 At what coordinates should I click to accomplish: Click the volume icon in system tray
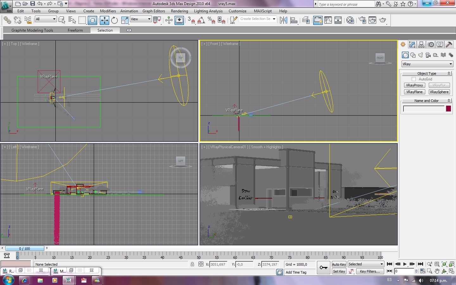coord(421,280)
